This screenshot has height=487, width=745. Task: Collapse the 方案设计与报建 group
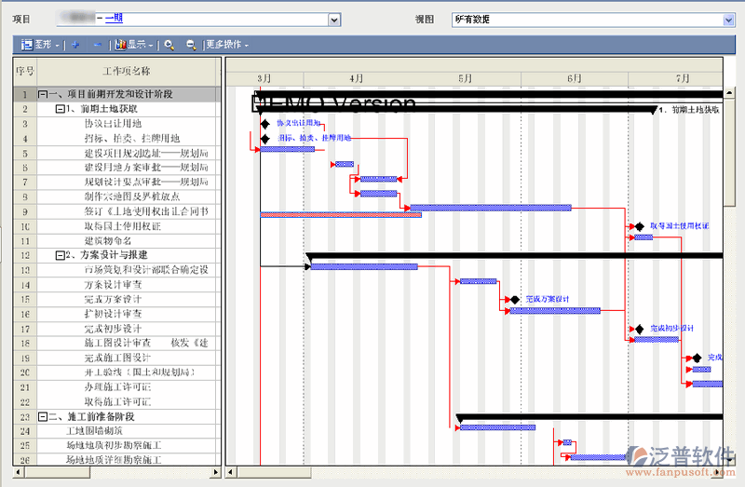click(x=61, y=255)
